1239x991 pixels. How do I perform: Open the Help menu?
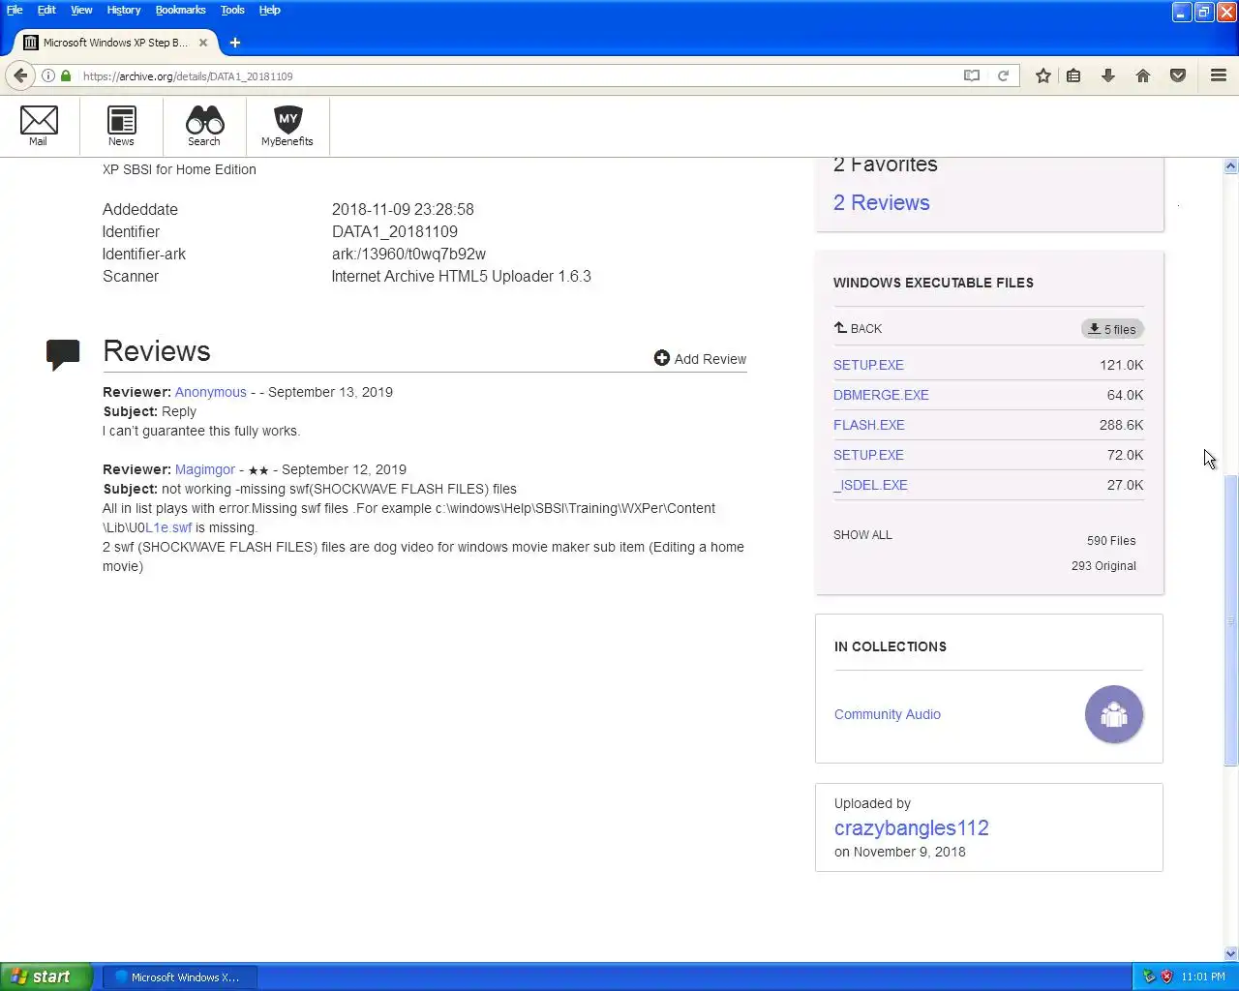[x=269, y=10]
